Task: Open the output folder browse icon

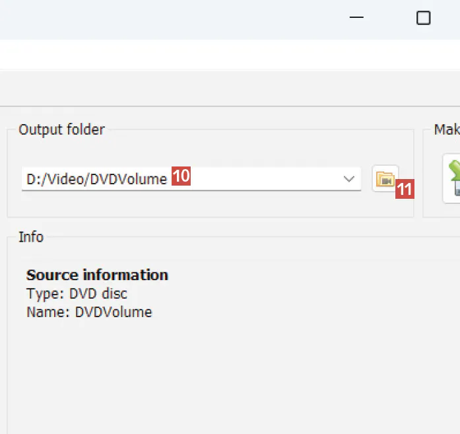Action: [385, 178]
